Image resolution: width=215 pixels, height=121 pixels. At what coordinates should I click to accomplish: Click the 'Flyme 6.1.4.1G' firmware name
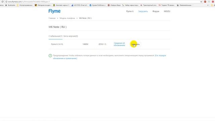[x=57, y=44]
